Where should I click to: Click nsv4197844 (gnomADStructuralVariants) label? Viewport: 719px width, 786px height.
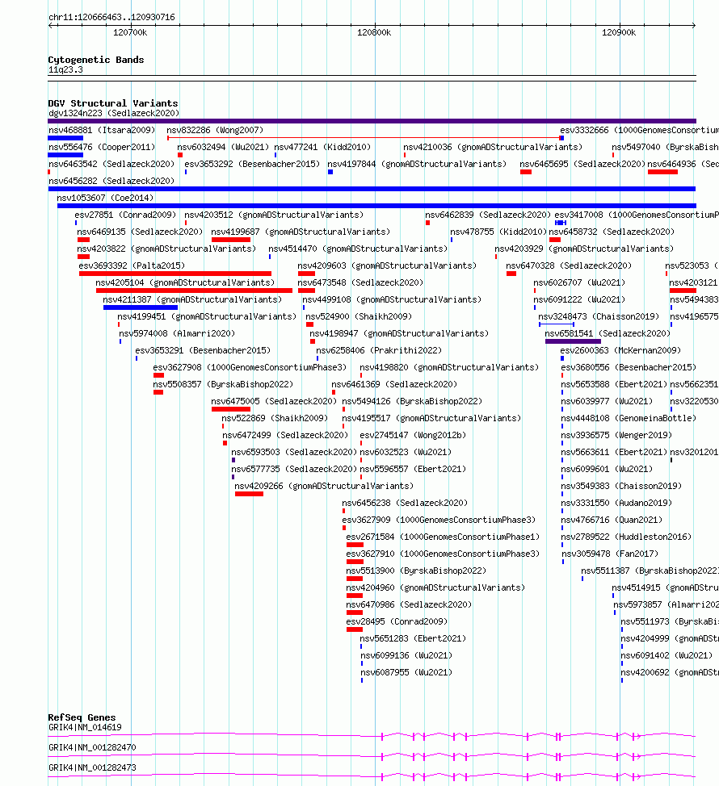click(417, 165)
